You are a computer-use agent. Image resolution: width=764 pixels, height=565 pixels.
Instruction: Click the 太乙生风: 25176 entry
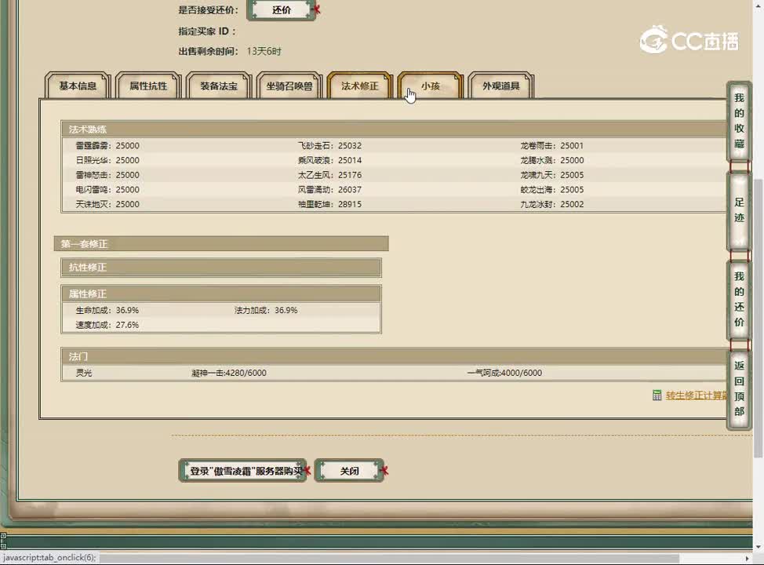tap(330, 175)
